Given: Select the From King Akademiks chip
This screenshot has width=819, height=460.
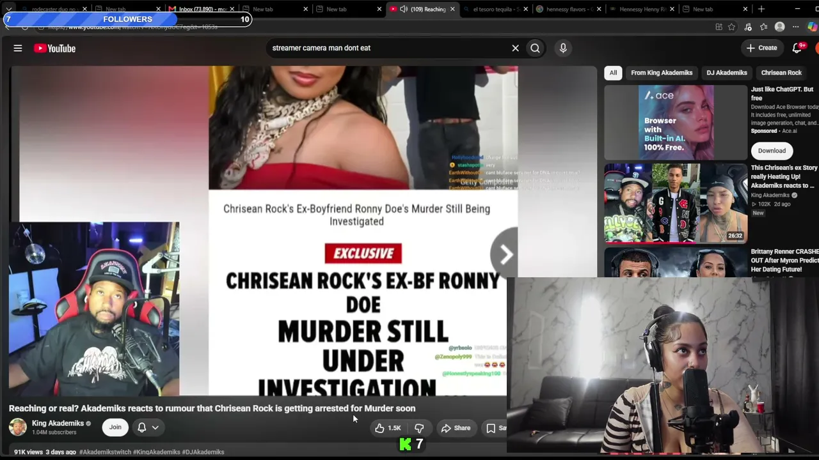Looking at the screenshot, I should [662, 73].
